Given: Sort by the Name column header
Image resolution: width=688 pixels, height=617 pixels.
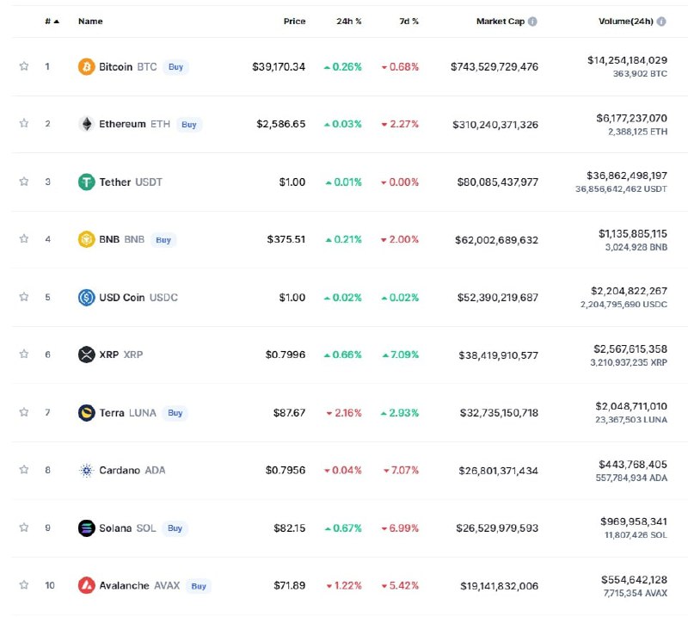Looking at the screenshot, I should coord(90,21).
